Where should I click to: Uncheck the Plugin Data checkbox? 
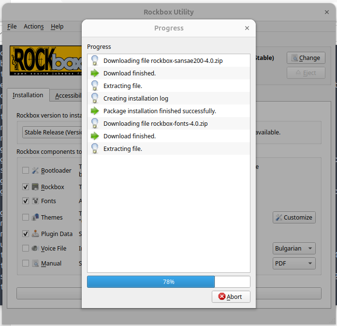[26, 234]
